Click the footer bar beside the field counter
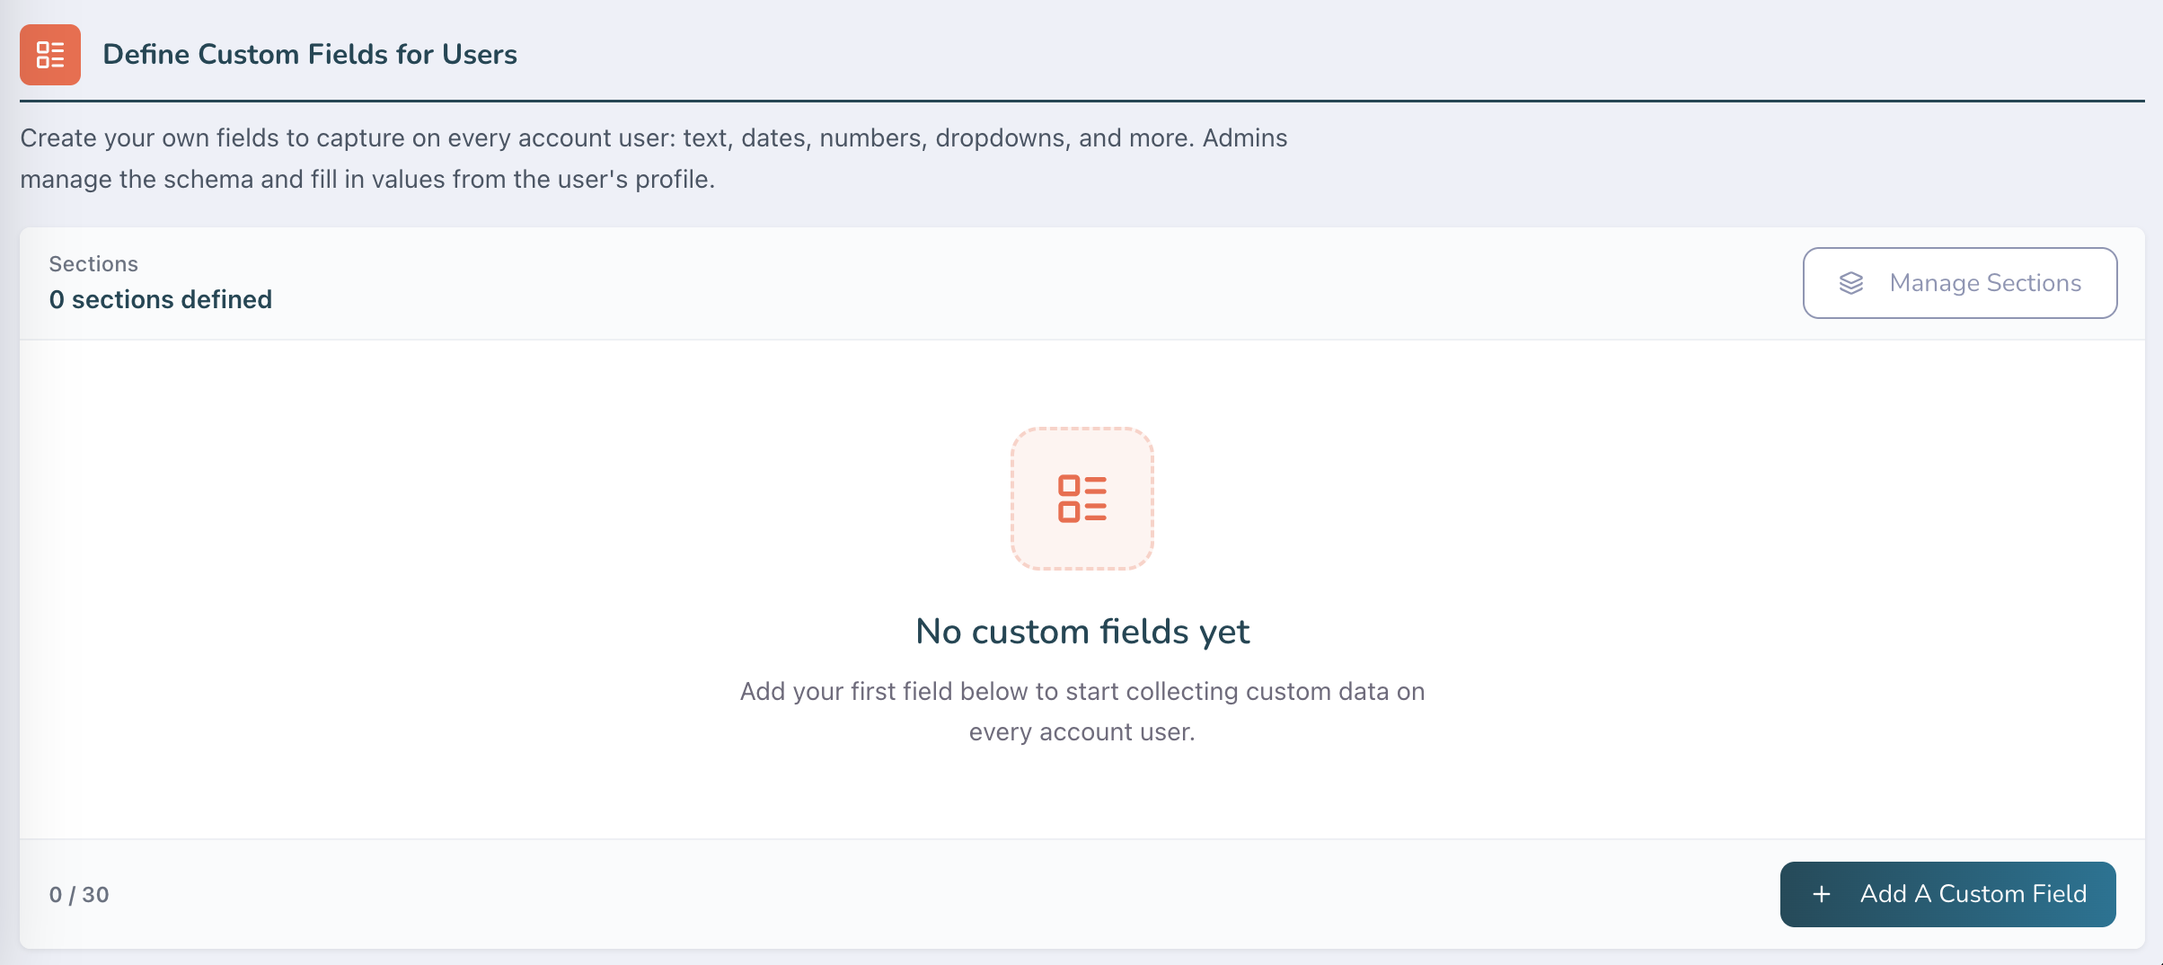 (943, 895)
